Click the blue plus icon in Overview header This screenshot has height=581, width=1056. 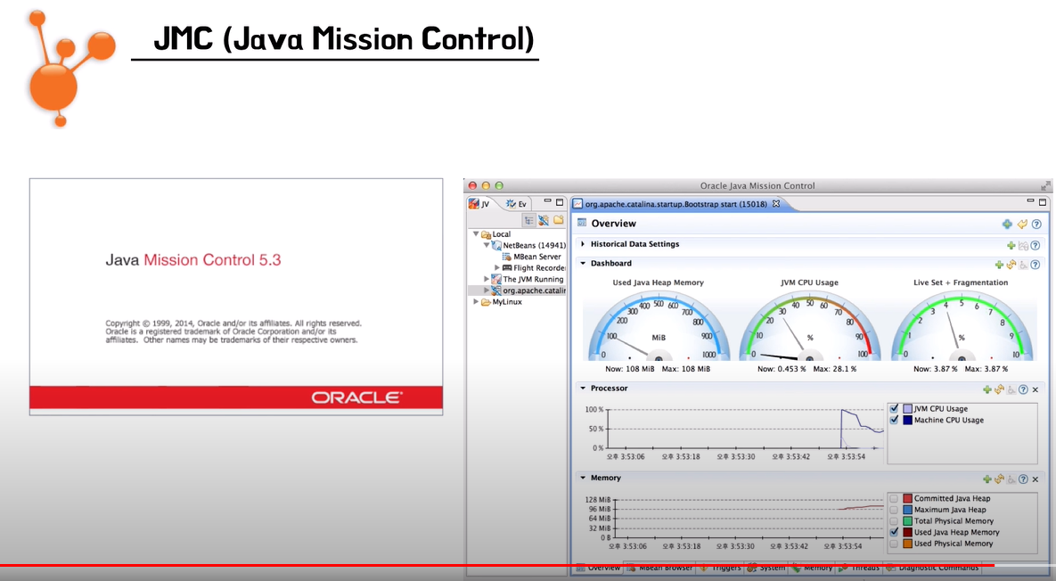(1007, 225)
